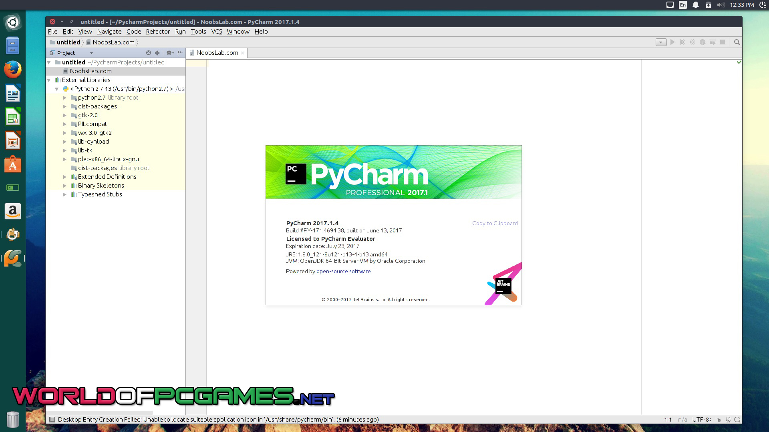Launch Firefox from the Ubuntu dock
The height and width of the screenshot is (432, 769).
point(13,70)
